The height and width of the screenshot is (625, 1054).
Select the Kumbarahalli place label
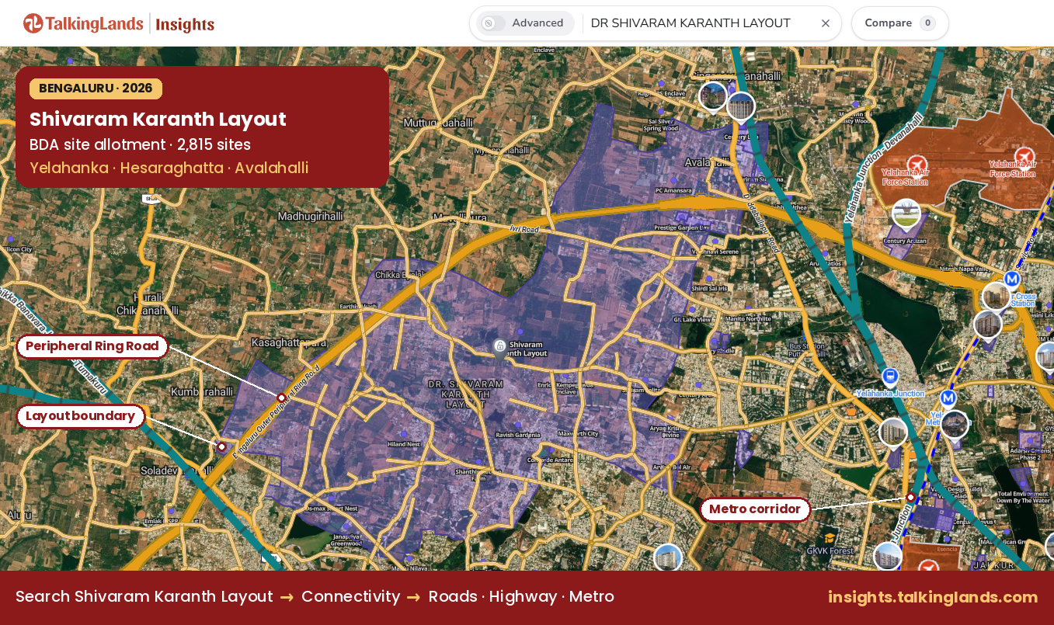coord(202,392)
